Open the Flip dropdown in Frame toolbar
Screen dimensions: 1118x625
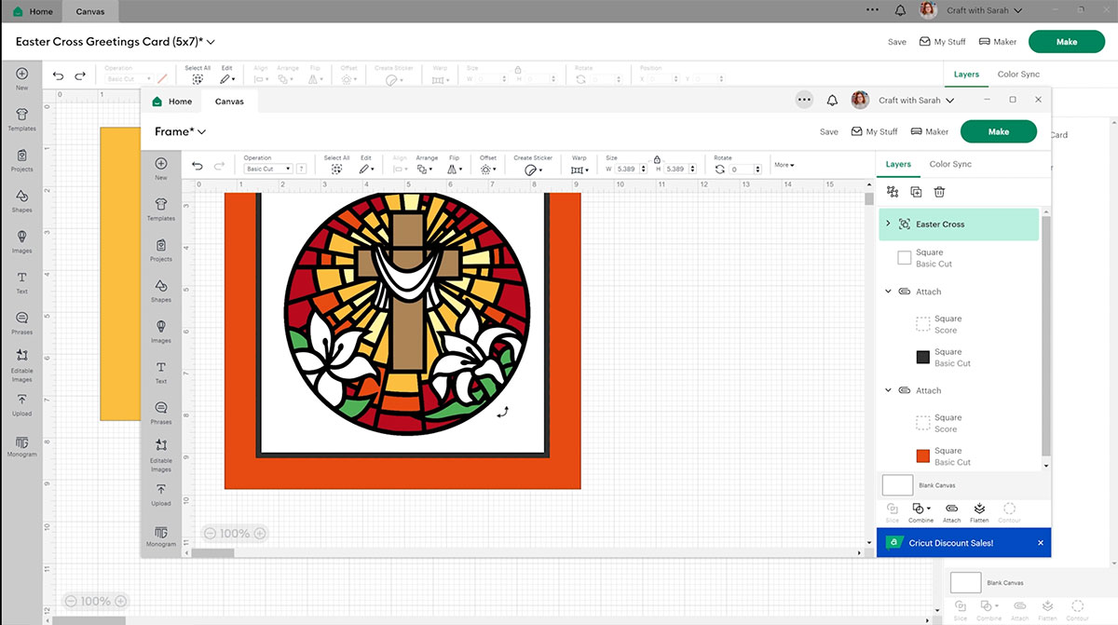(456, 169)
